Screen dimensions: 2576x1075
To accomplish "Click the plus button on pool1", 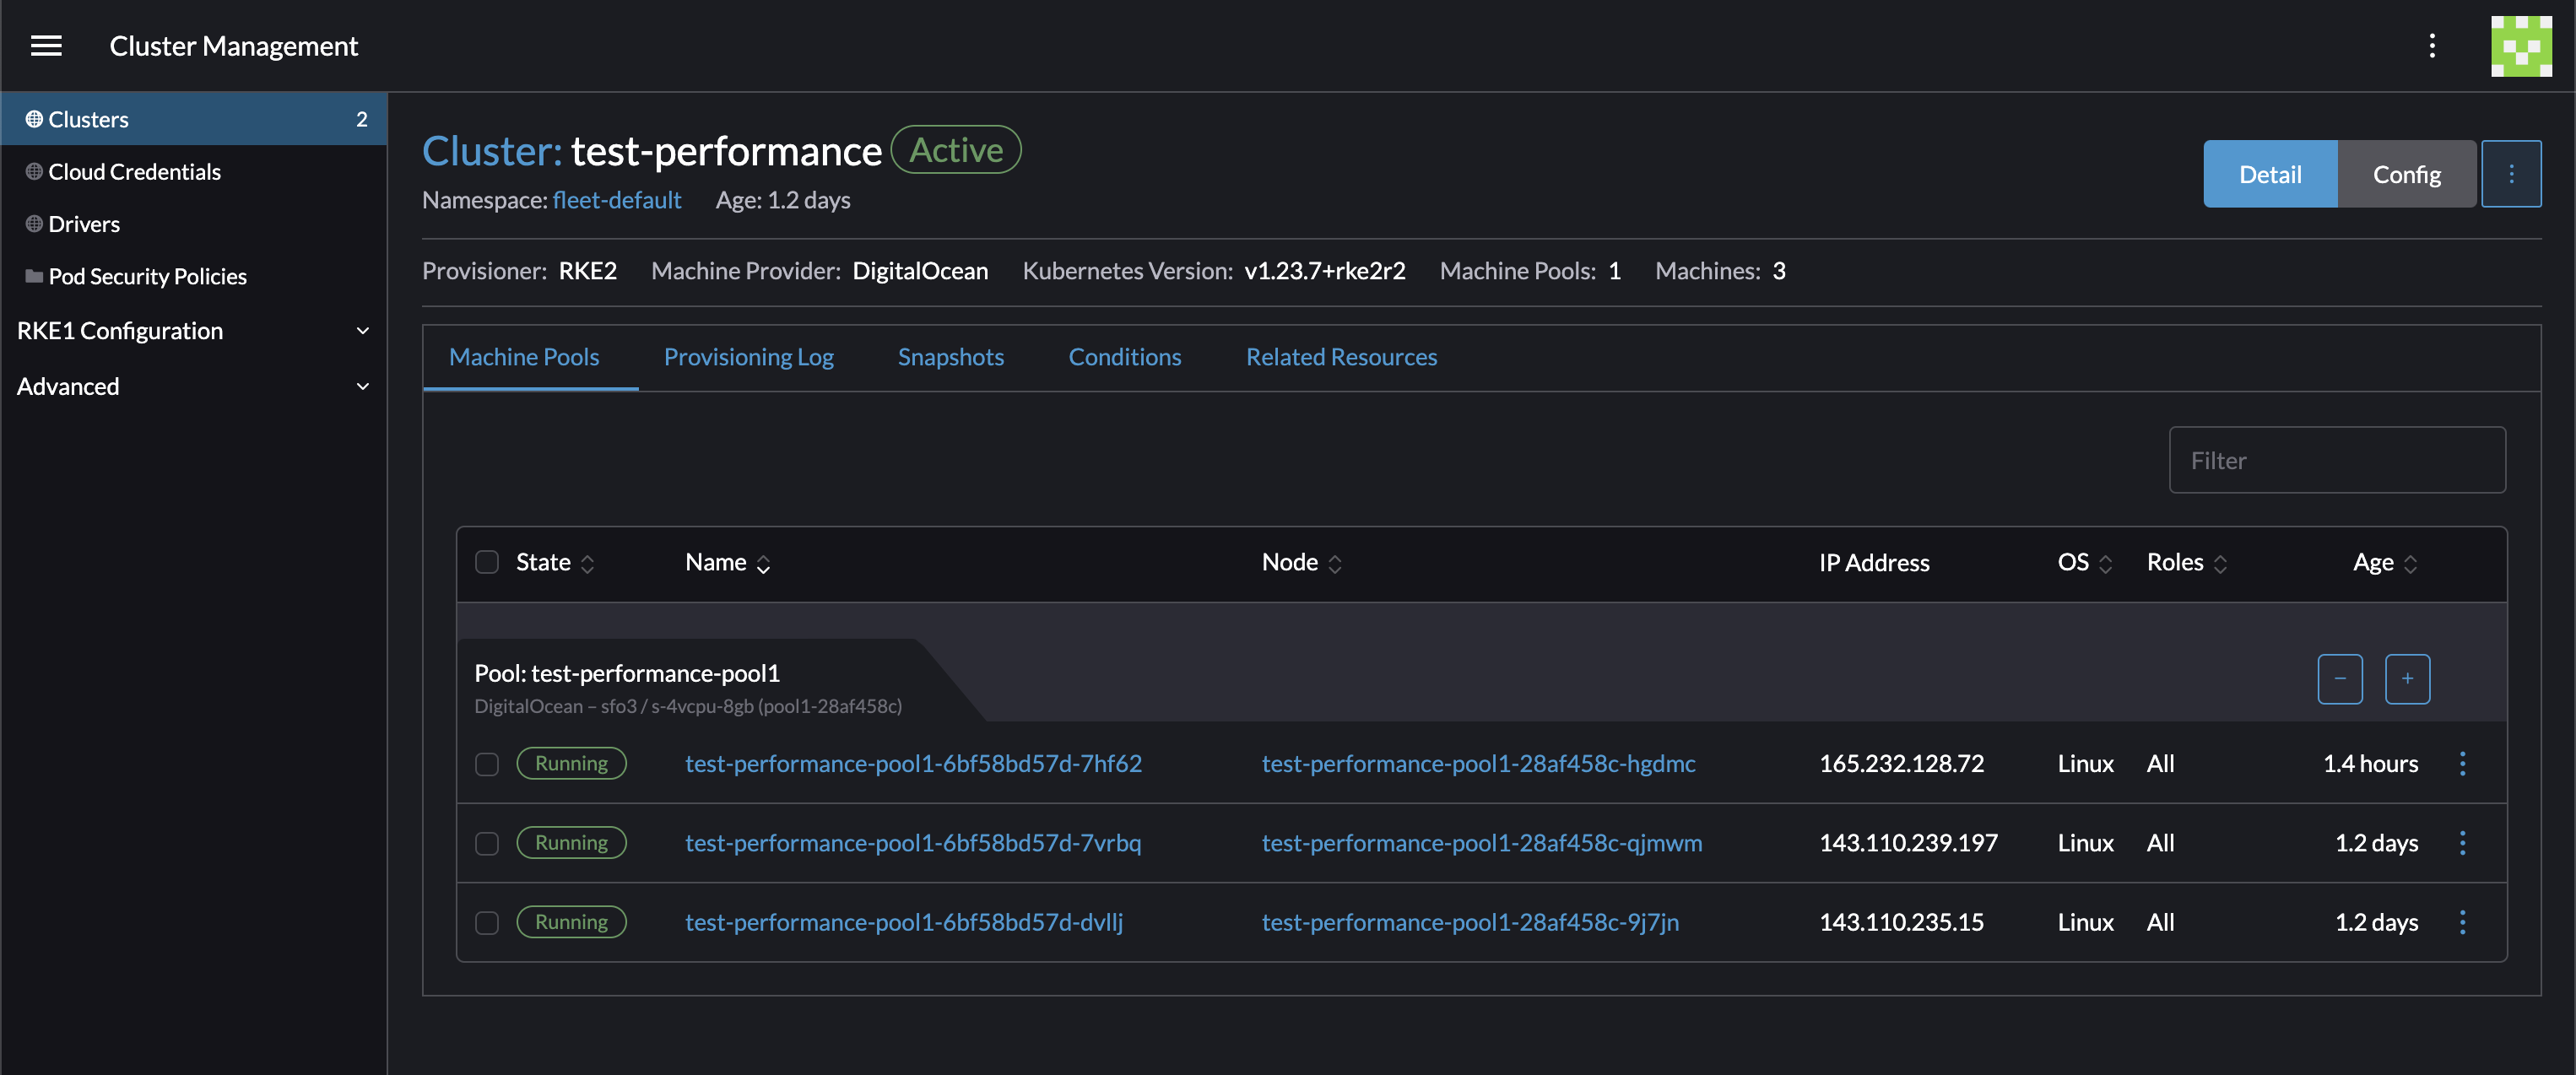I will pos(2407,678).
